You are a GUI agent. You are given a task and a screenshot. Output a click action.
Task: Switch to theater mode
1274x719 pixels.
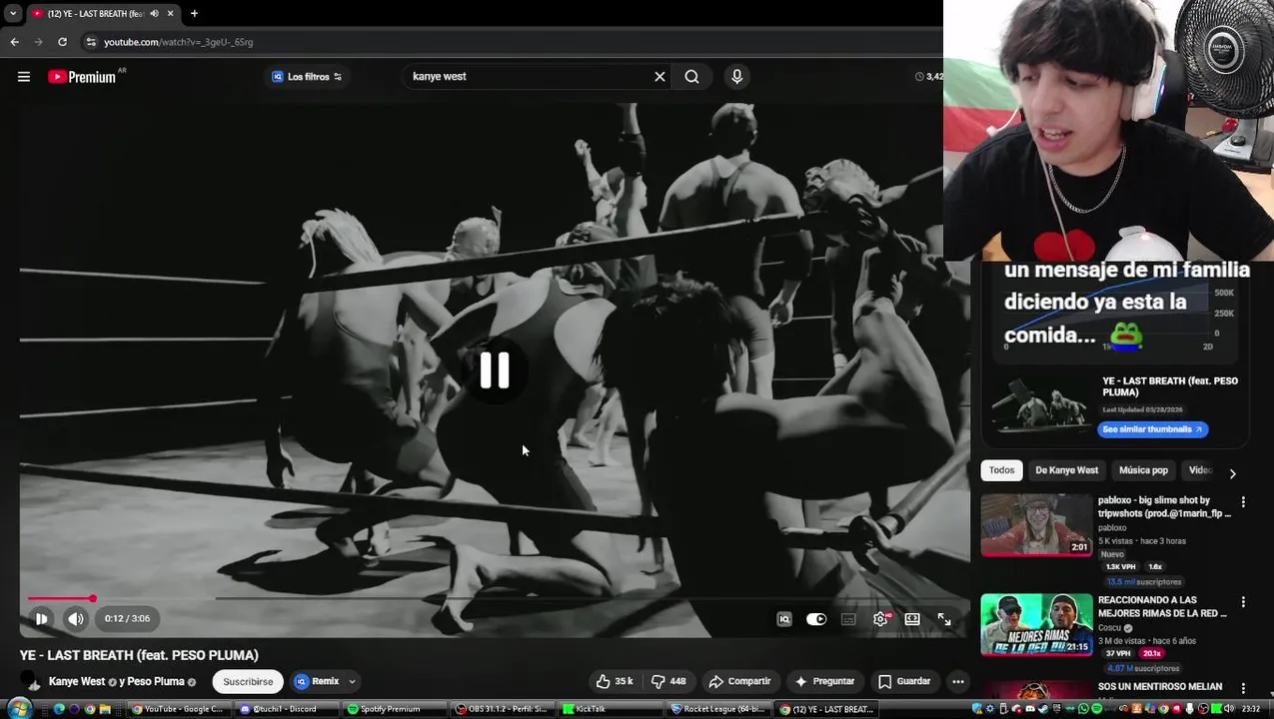[x=912, y=619]
